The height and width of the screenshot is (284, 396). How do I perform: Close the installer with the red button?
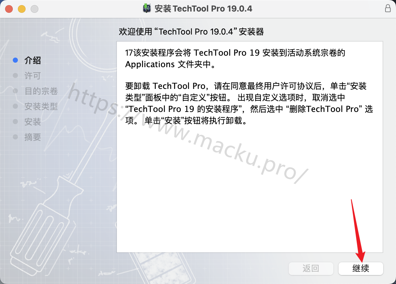[9, 9]
